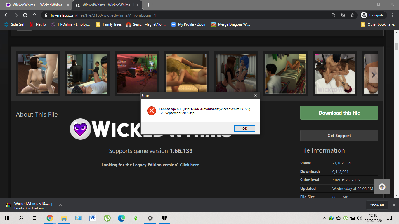399x224 pixels.
Task: Open the Search Magnet/Torr... bookmark
Action: (x=146, y=24)
